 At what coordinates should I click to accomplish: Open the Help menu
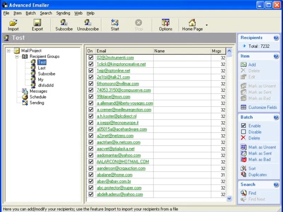click(x=91, y=13)
